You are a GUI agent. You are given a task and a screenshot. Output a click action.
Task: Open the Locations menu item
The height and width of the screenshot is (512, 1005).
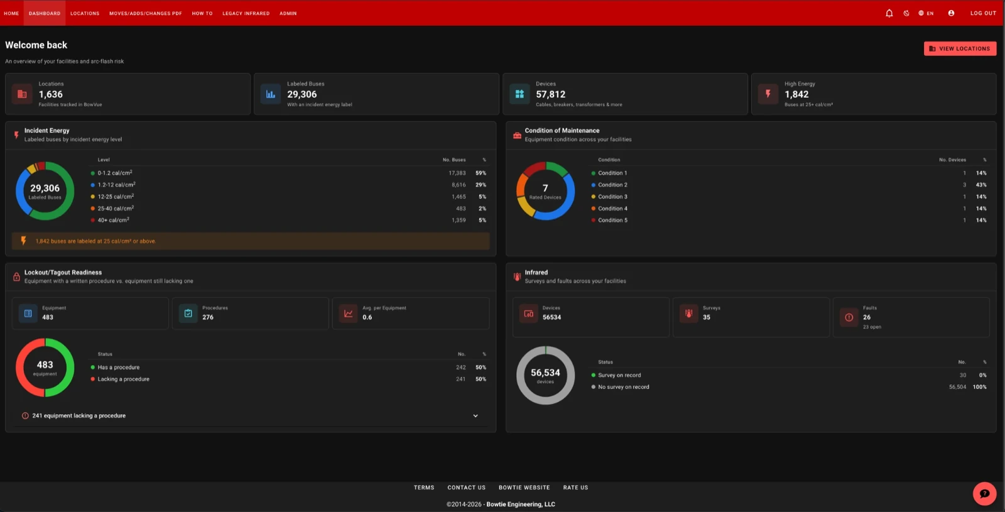point(85,13)
